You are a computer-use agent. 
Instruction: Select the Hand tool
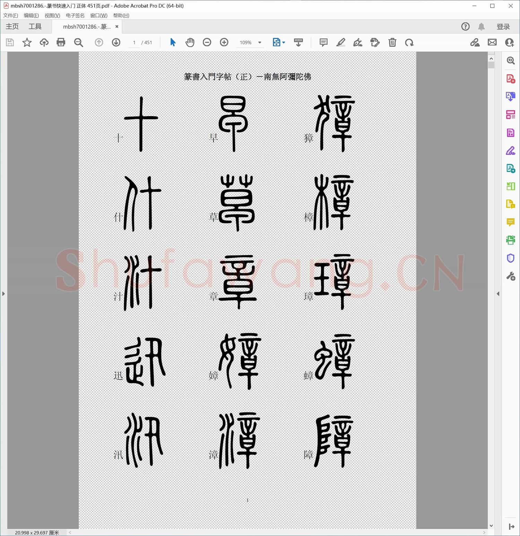(190, 42)
